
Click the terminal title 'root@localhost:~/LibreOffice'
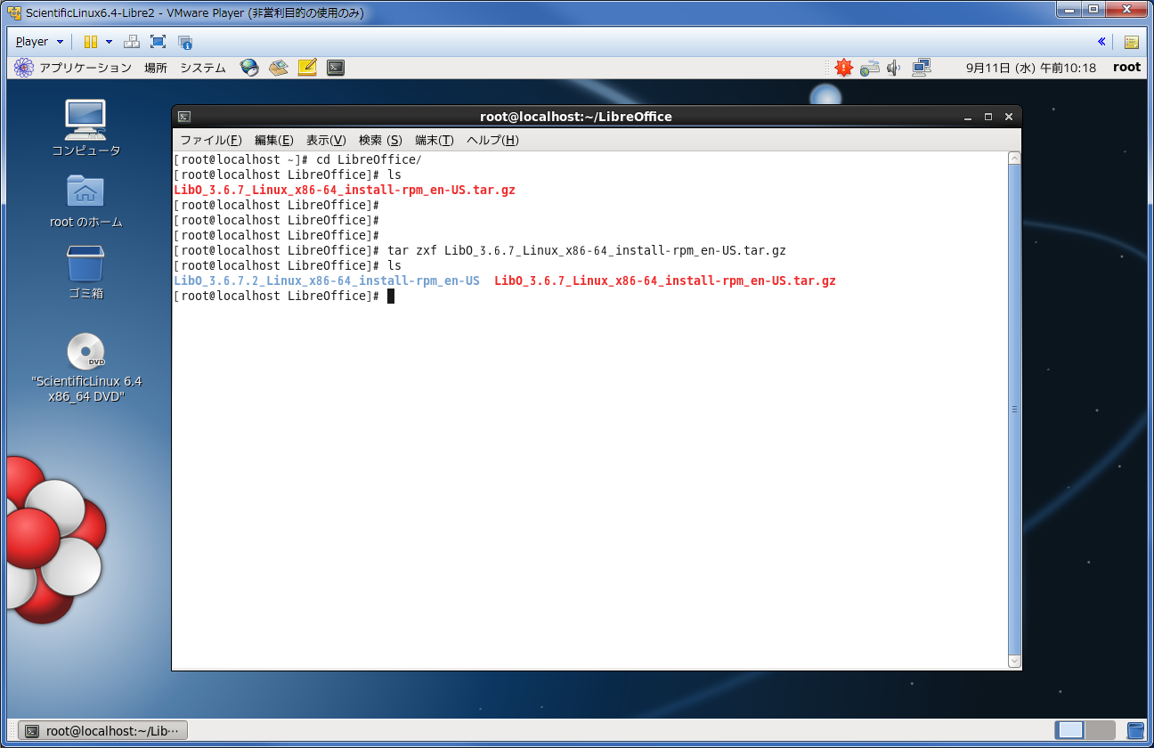576,117
